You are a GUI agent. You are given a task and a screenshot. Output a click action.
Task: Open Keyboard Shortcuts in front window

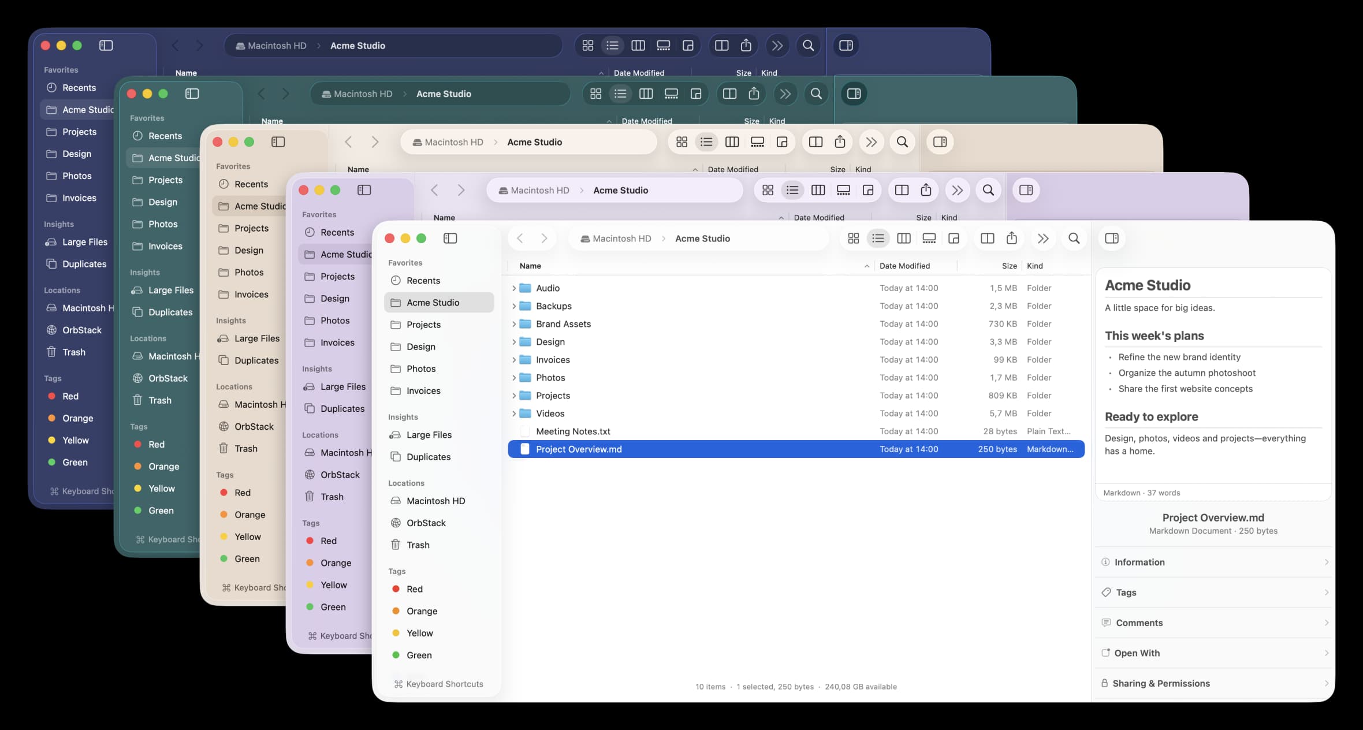pos(439,684)
